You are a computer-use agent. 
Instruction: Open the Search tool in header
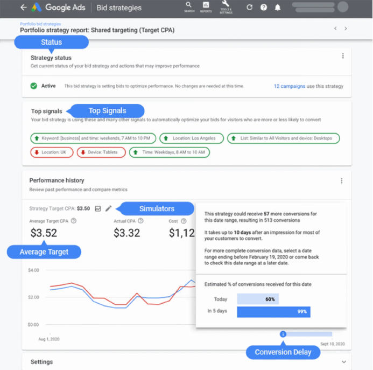click(189, 7)
